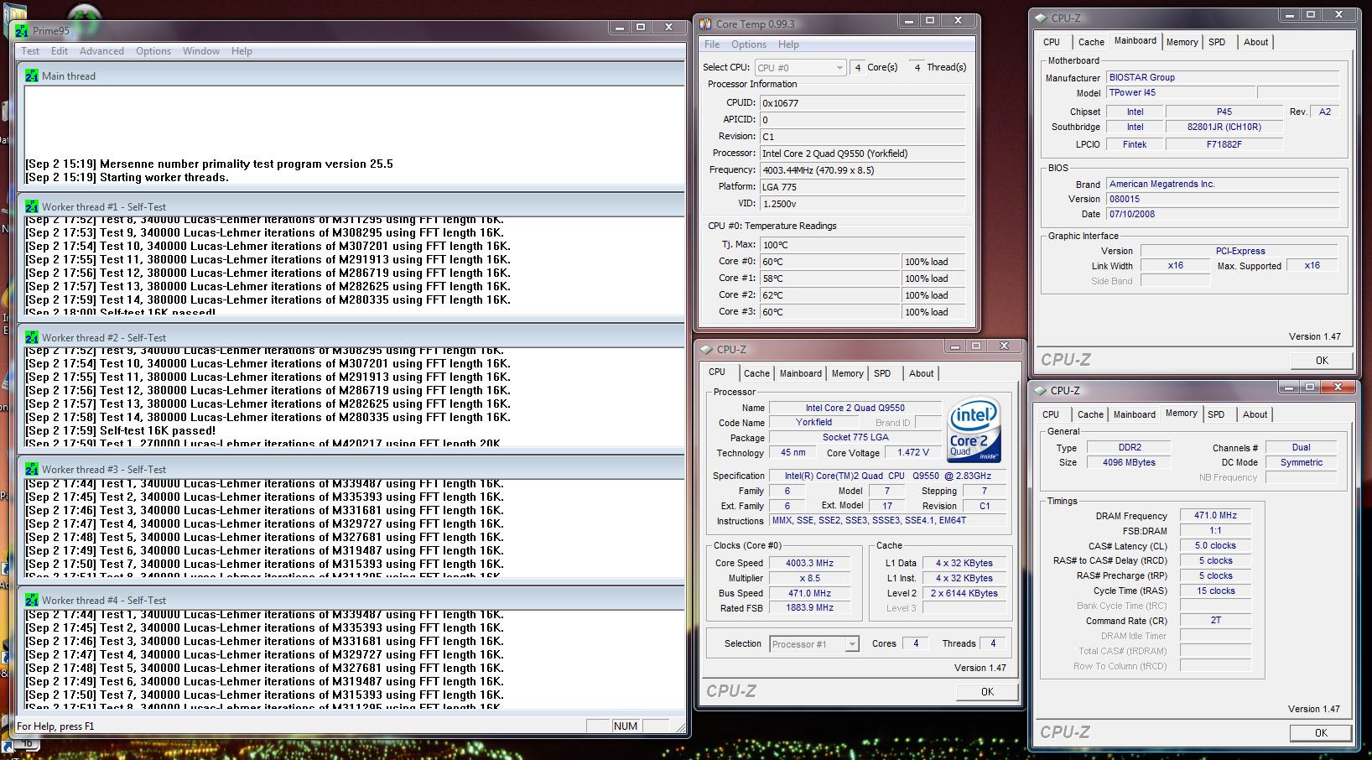Click OK in the CPU-Z Mainboard window
The width and height of the screenshot is (1372, 760).
tap(1322, 361)
